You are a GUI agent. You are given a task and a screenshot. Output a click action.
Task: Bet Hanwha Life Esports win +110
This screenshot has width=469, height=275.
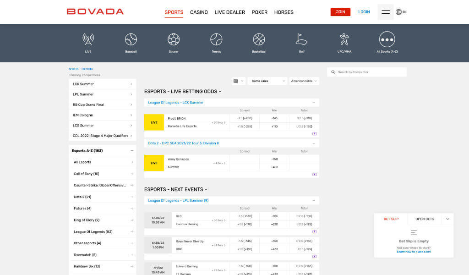(274, 126)
